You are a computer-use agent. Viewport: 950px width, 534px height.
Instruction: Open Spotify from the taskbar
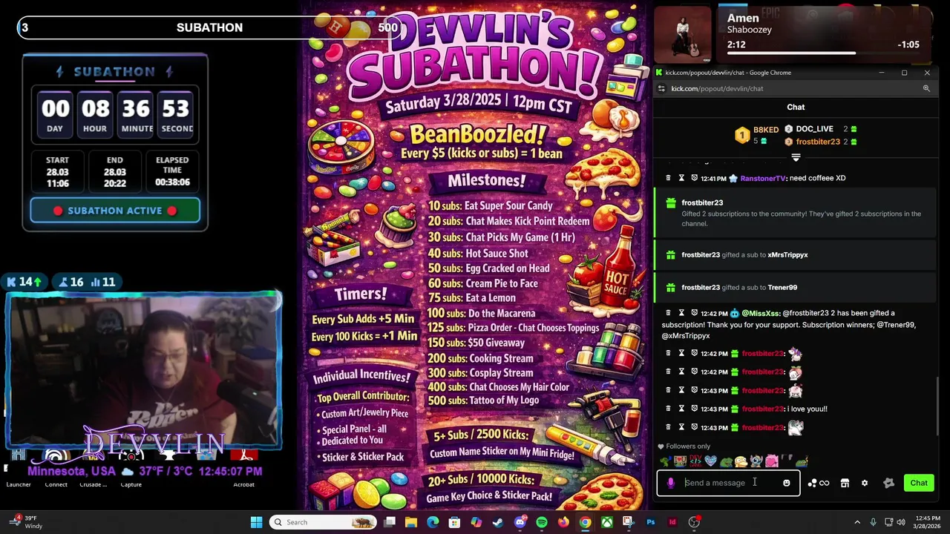542,522
